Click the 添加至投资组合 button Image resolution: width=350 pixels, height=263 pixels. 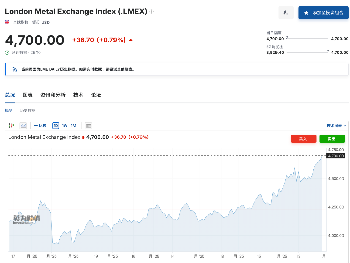point(323,13)
